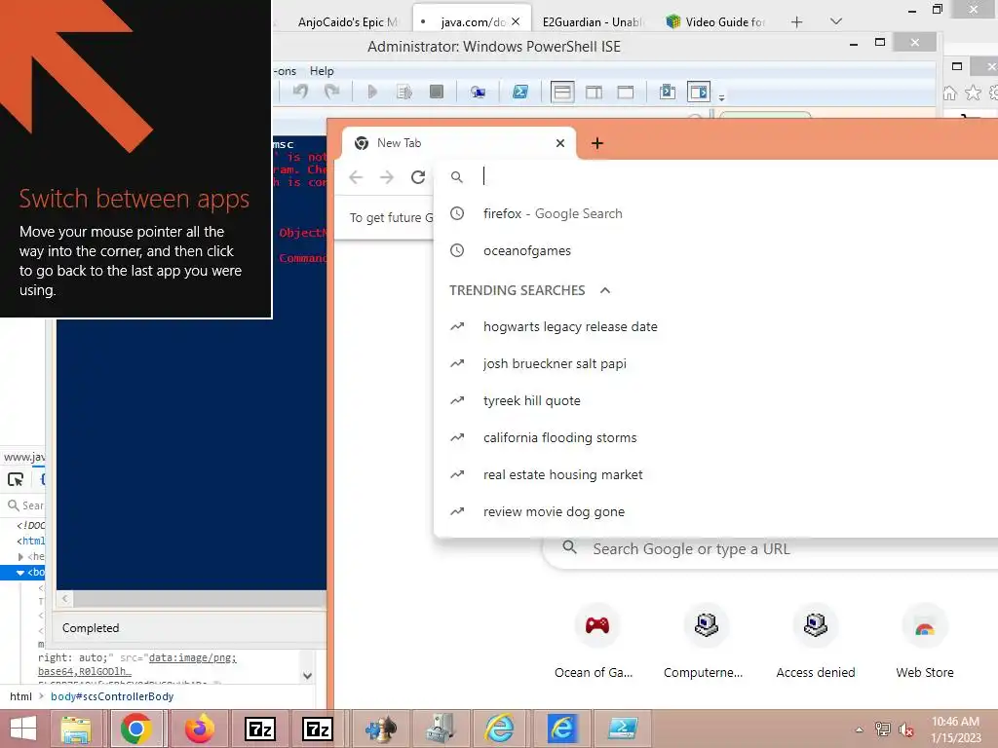Screen dimensions: 998x748
Task: Close the Chrome New Tab tab
Action: click(560, 143)
